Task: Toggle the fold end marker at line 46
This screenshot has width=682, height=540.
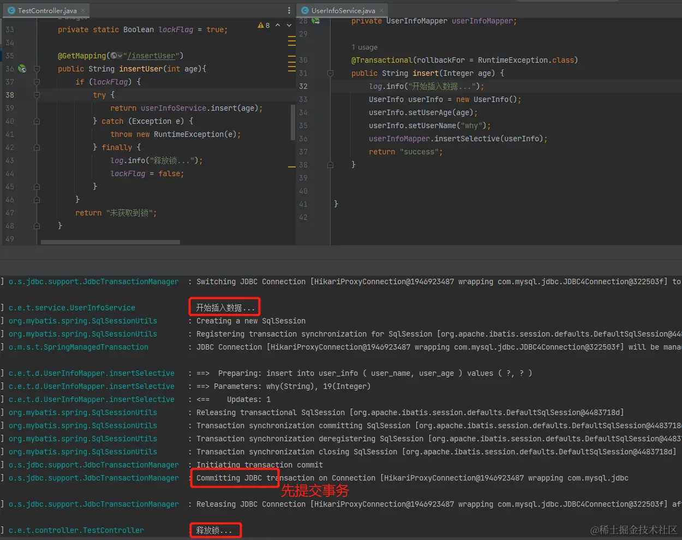Action: pos(37,200)
